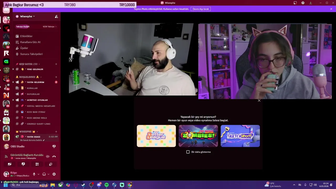Select the YAYIN ODASI voice channel
336x189 pixels.
click(36, 137)
